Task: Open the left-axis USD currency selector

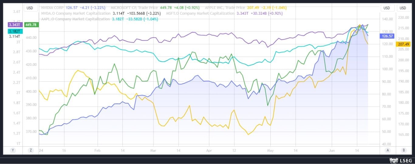Action: click(x=30, y=8)
